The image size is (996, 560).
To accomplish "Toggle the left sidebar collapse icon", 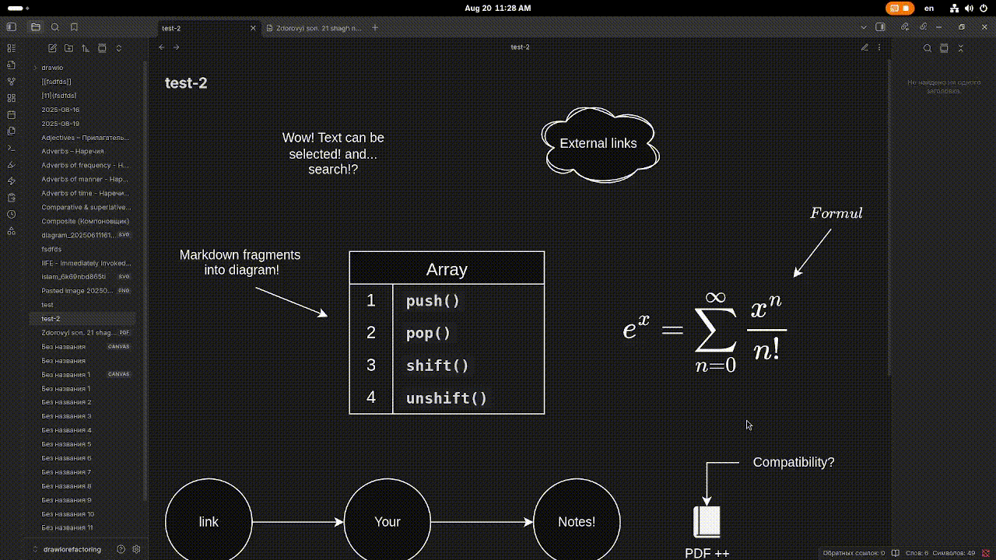I will [x=11, y=27].
